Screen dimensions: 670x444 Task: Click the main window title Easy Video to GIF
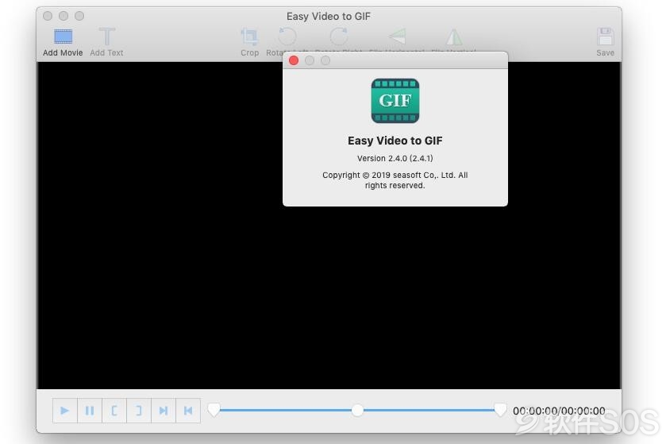pyautogui.click(x=329, y=16)
